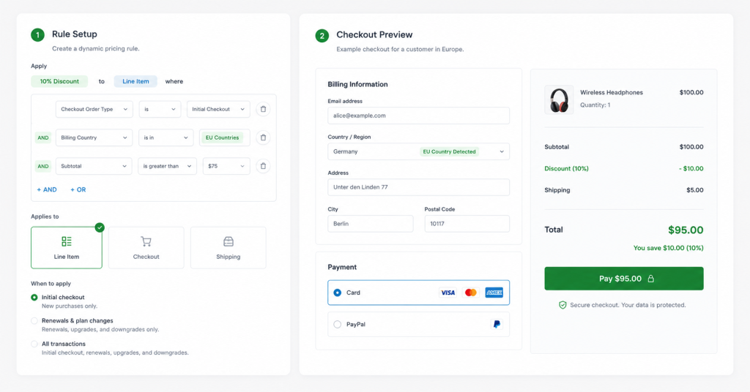Viewport: 750px width, 392px height.
Task: Click the Line Item pill in Apply row
Action: pos(135,81)
